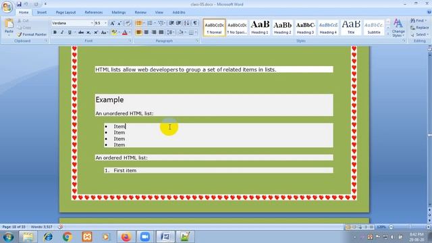Toggle bold formatting

[x=55, y=32]
